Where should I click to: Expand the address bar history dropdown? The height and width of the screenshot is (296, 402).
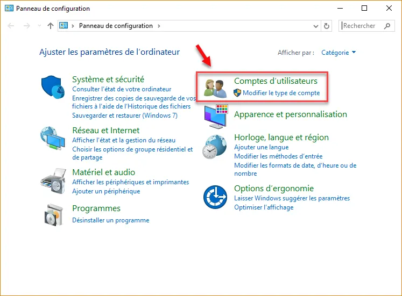tap(316, 26)
